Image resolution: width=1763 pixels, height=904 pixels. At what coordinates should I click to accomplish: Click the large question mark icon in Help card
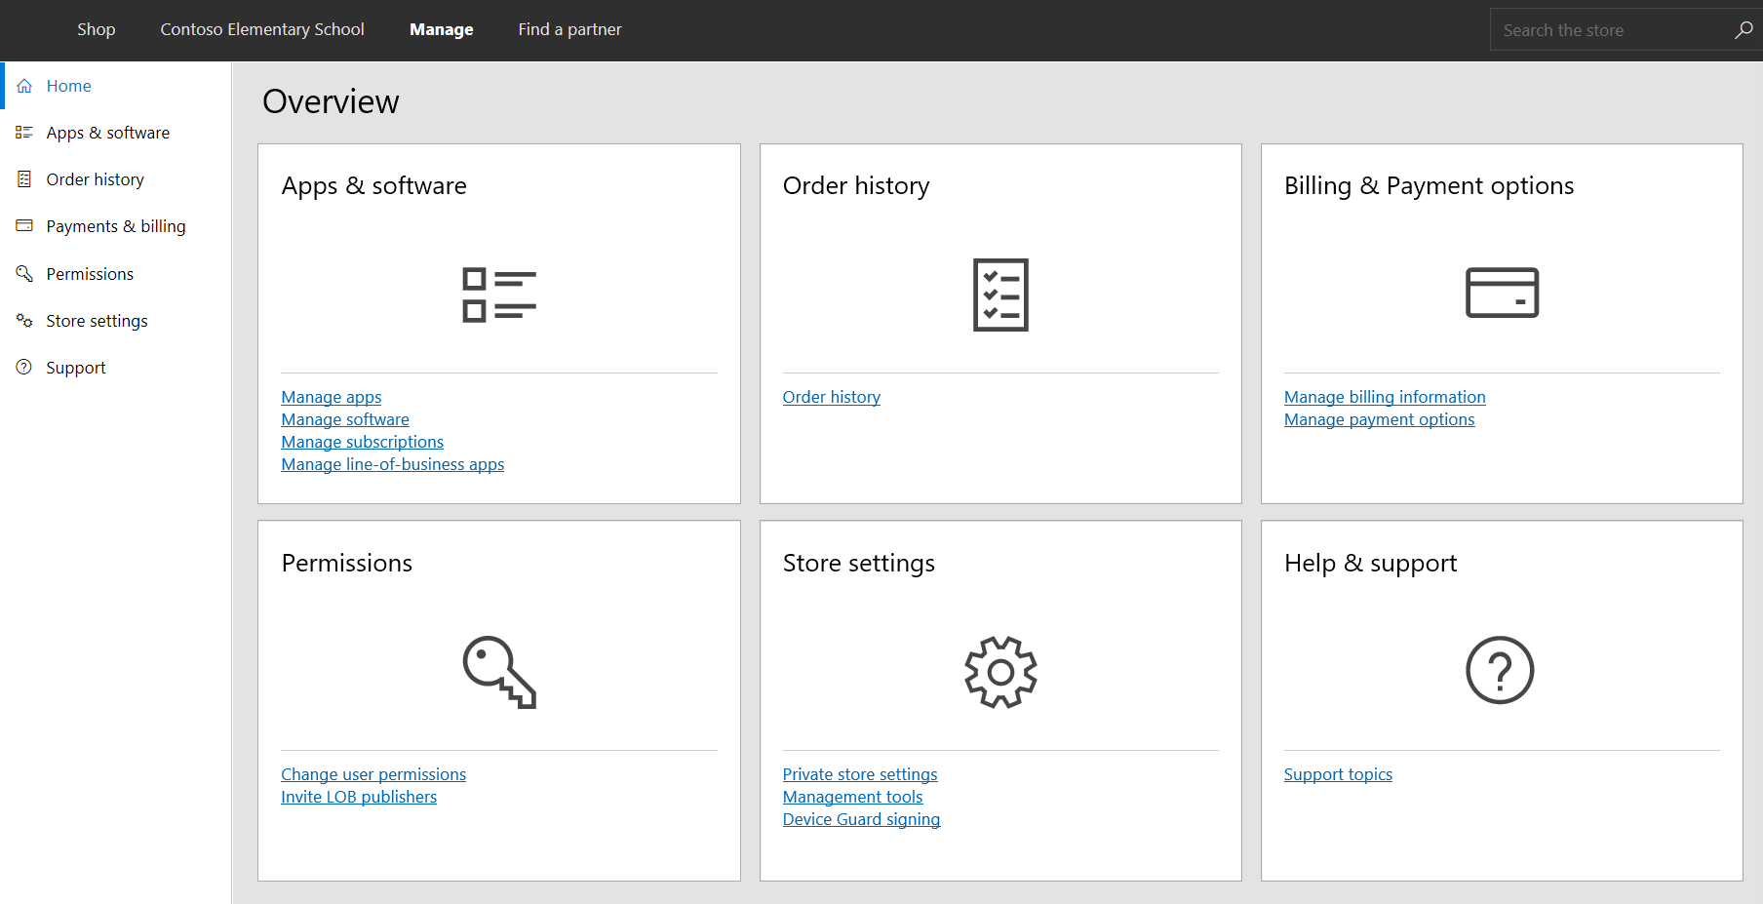[1500, 670]
